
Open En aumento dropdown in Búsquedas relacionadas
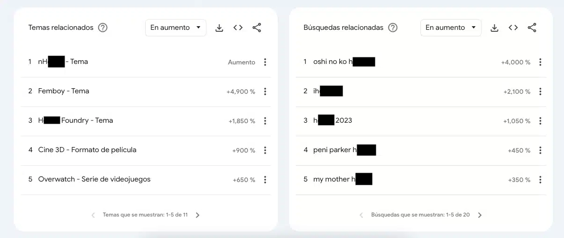click(x=451, y=28)
